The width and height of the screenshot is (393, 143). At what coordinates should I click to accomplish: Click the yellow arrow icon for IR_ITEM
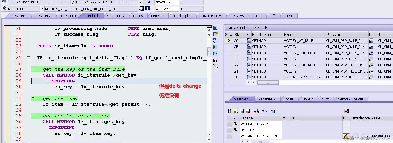point(235,130)
